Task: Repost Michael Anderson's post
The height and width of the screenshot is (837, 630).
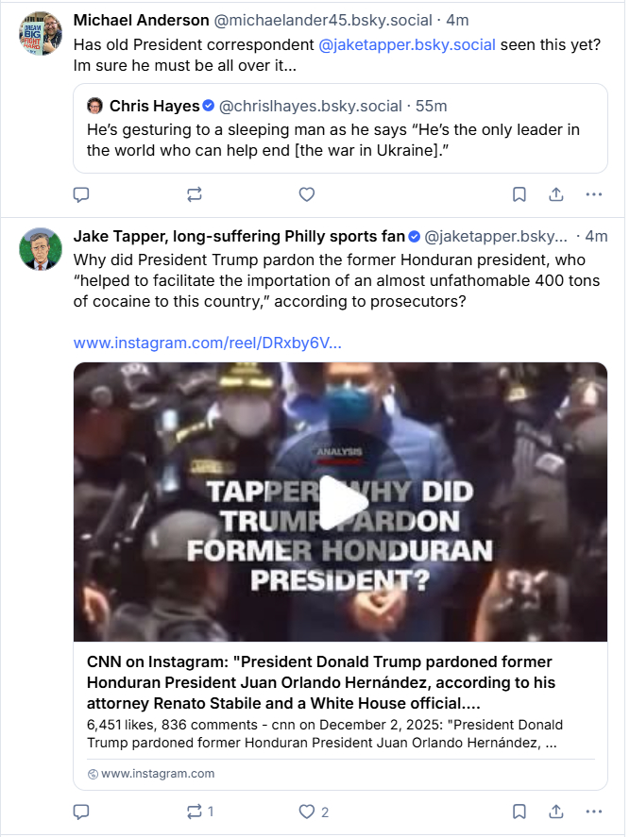Action: (x=195, y=194)
